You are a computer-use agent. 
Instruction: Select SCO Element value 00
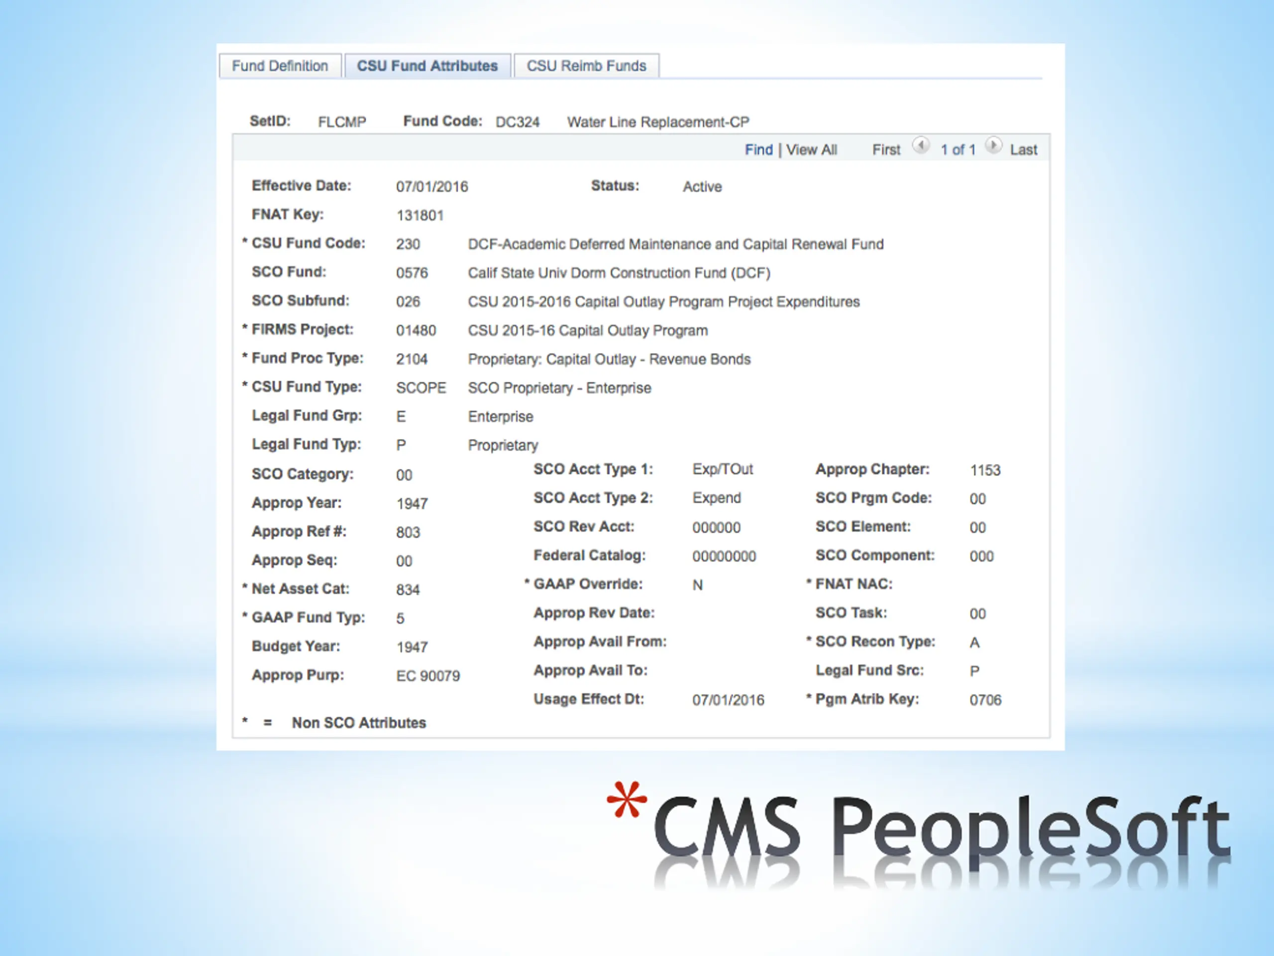tap(977, 528)
